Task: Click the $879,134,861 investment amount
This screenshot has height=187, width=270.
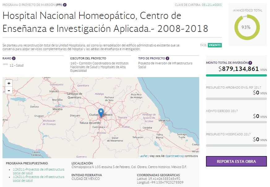Action: click(239, 69)
